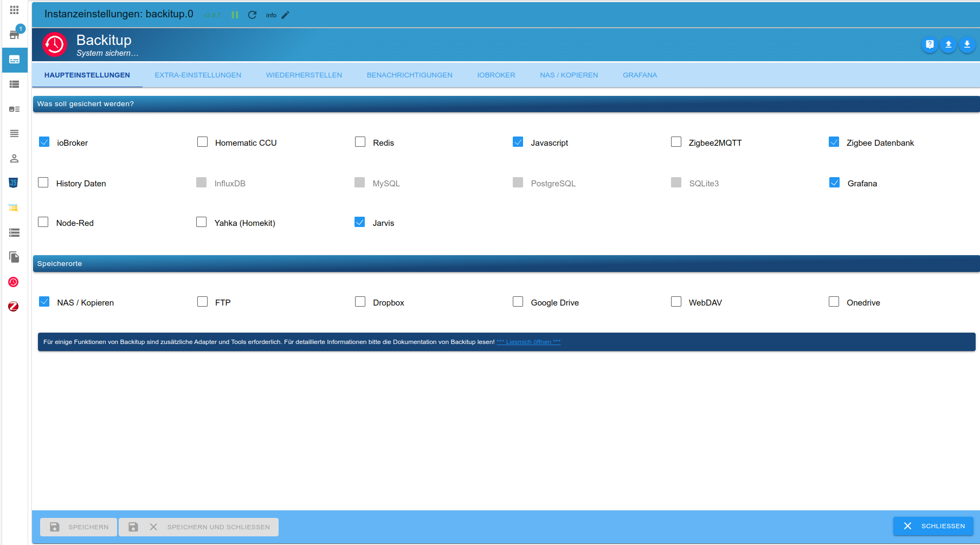
Task: Open the hosts server icon in sidebar
Action: coord(14,232)
